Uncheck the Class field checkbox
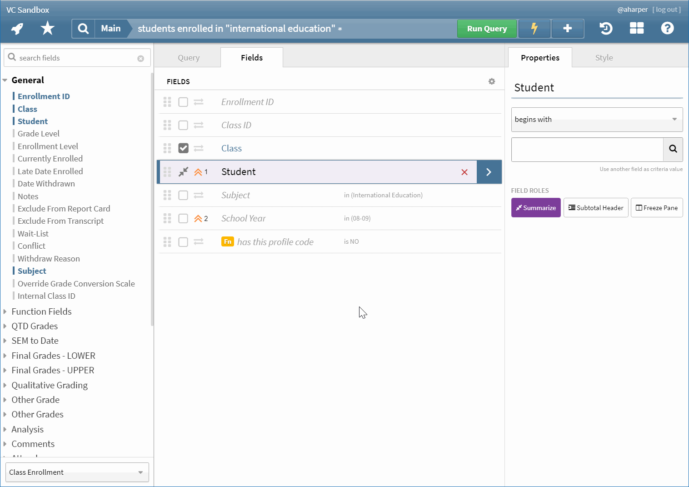The height and width of the screenshot is (487, 689). tap(183, 149)
